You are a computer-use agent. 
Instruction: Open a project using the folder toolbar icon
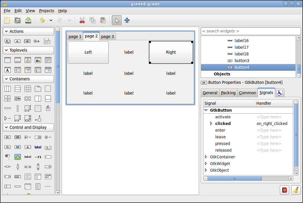click(18, 20)
